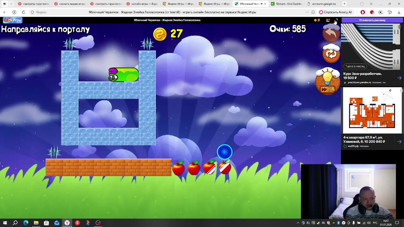Click the gold coin counter icon showing 27
404x227 pixels.
160,34
